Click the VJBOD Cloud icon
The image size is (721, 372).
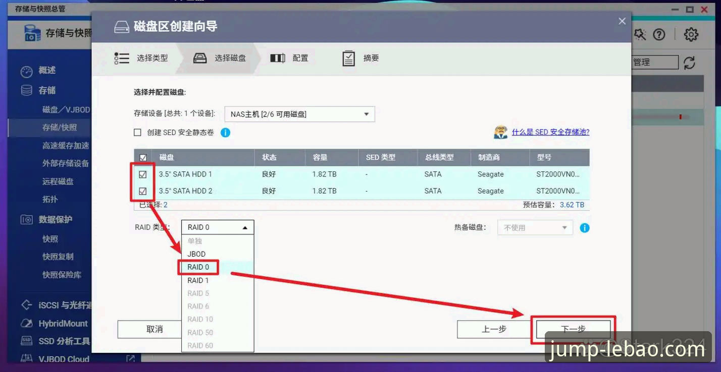[26, 359]
